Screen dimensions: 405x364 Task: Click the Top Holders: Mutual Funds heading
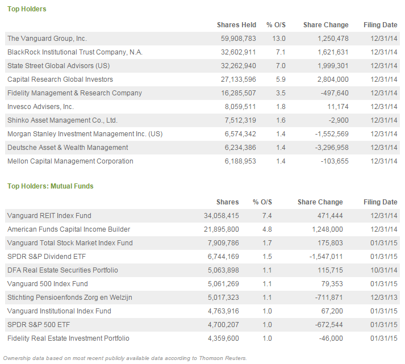coord(51,186)
